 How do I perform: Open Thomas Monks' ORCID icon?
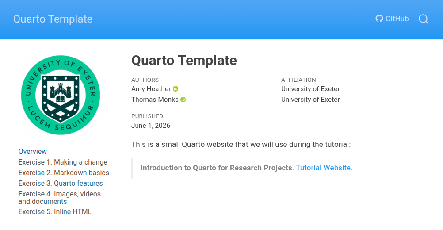tap(183, 100)
